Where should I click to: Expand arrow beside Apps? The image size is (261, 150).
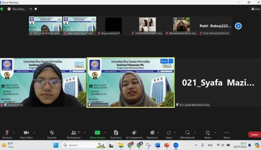(x=175, y=133)
